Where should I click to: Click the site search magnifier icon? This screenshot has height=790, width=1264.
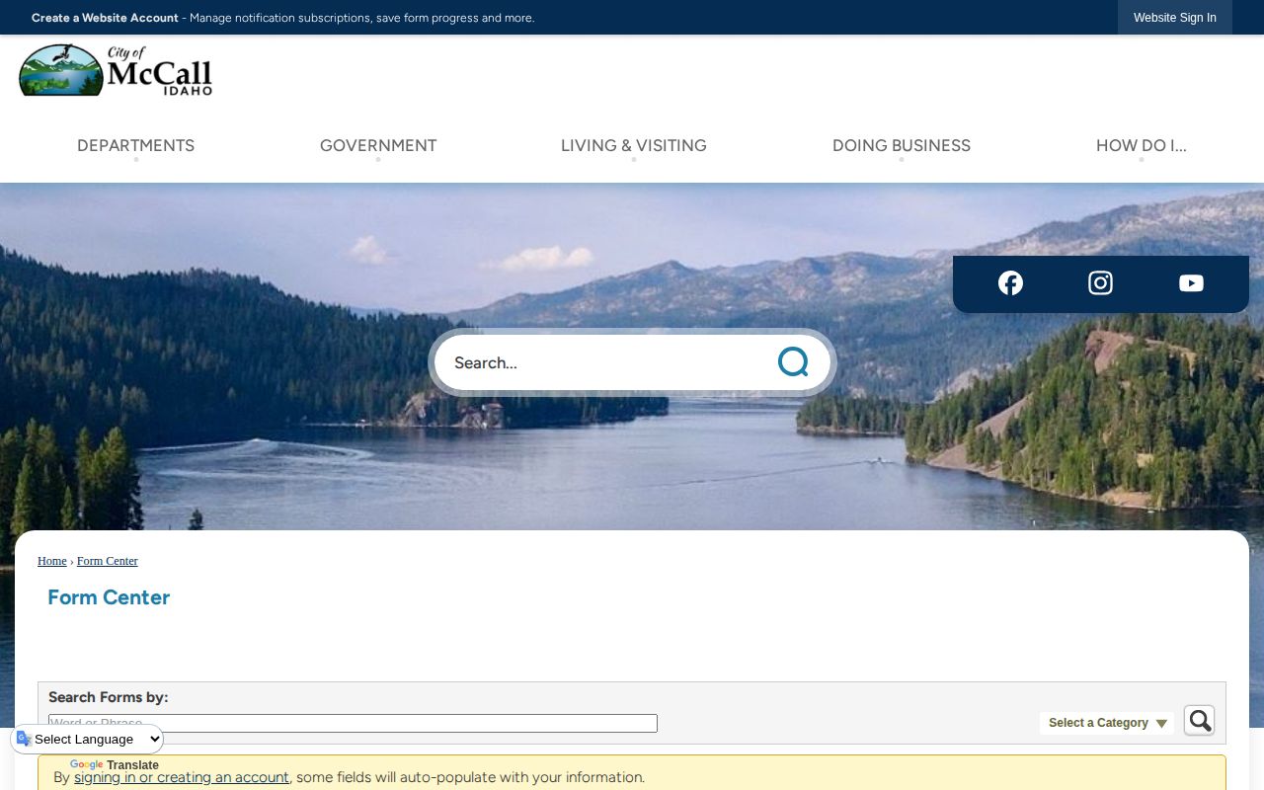coord(793,362)
